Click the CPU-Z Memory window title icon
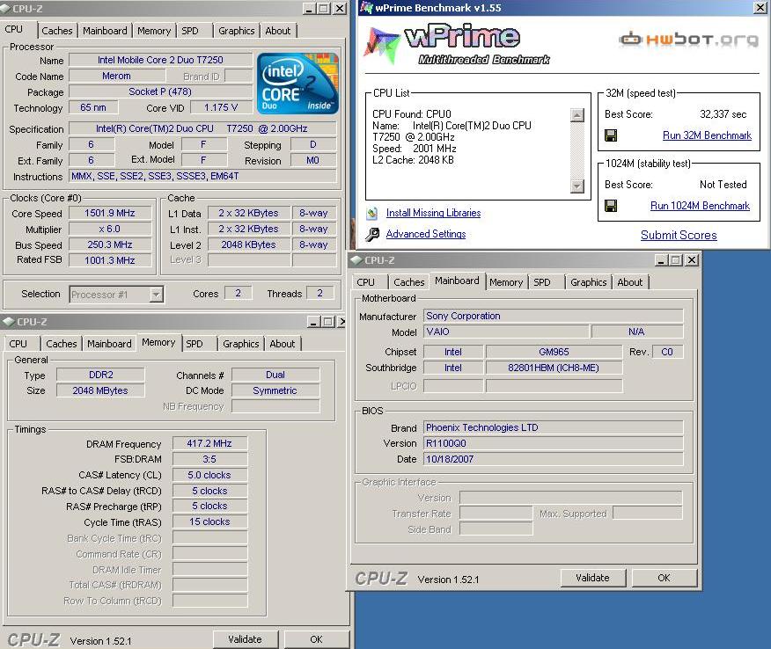 pos(8,322)
